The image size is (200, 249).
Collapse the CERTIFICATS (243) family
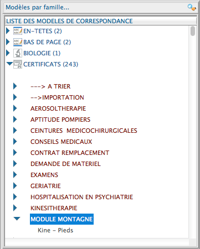[9, 64]
